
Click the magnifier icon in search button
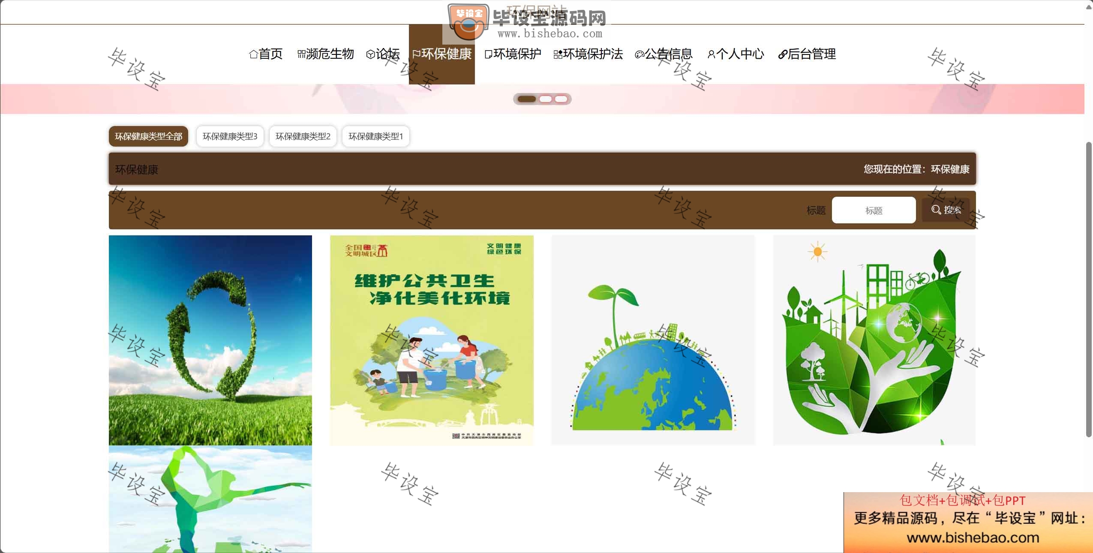[x=936, y=210]
